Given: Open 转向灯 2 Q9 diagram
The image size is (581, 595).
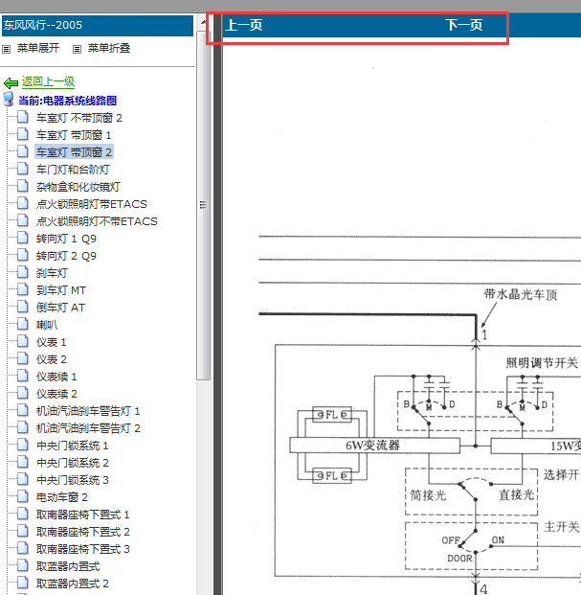Looking at the screenshot, I should click(x=66, y=256).
